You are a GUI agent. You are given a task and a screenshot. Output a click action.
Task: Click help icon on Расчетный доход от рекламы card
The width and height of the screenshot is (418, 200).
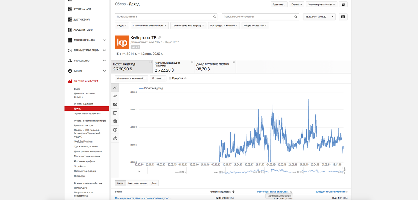coord(192,62)
